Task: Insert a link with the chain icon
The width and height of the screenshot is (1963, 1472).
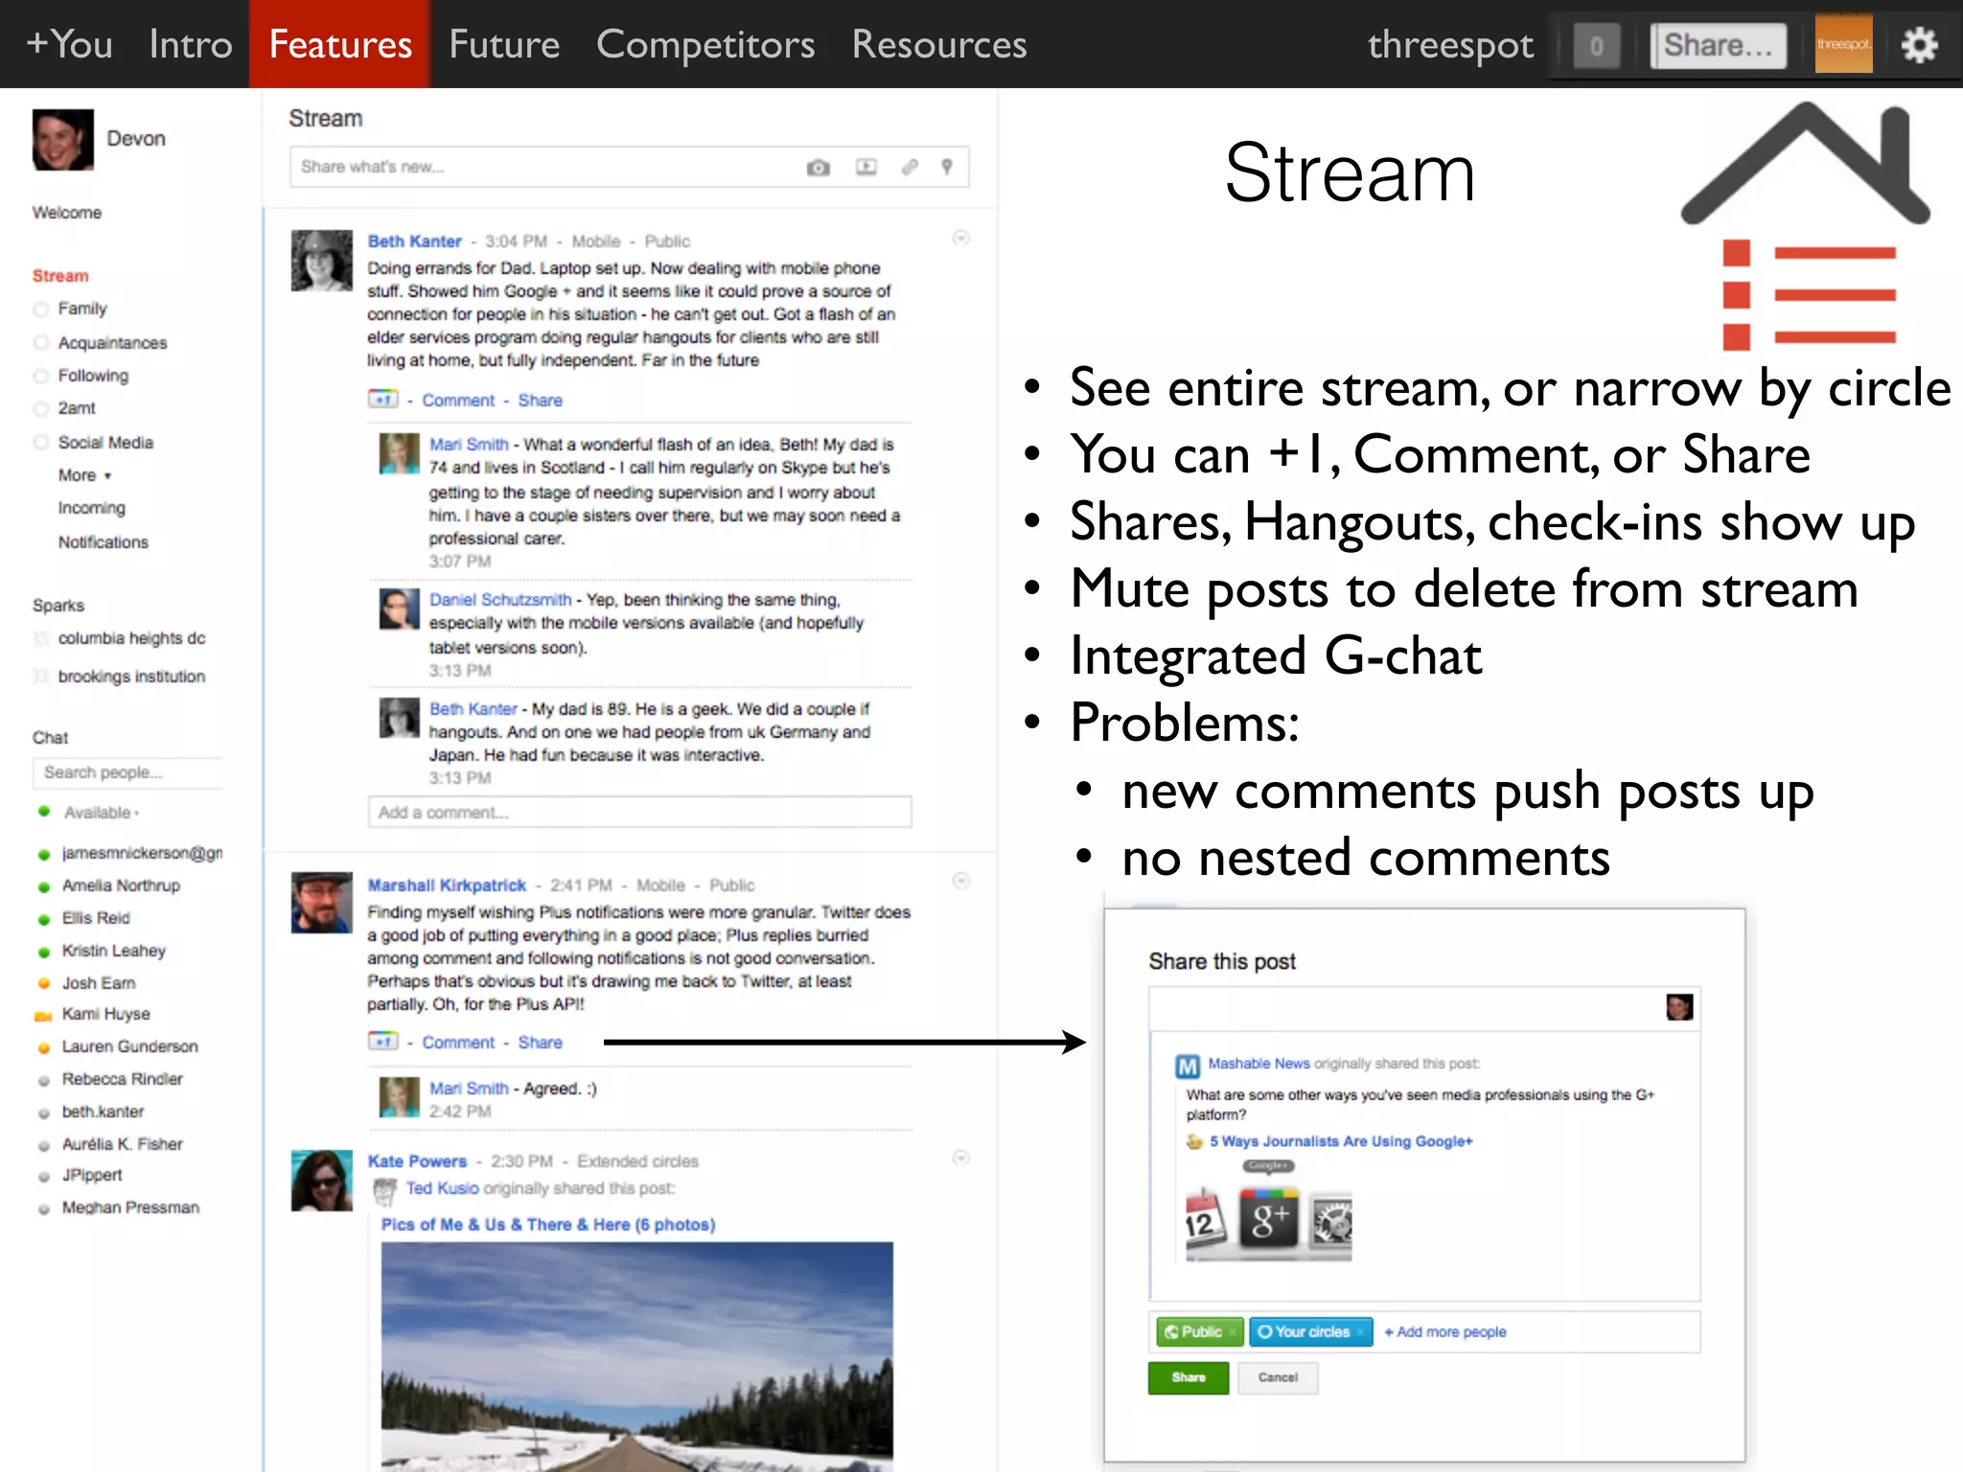Action: [910, 167]
